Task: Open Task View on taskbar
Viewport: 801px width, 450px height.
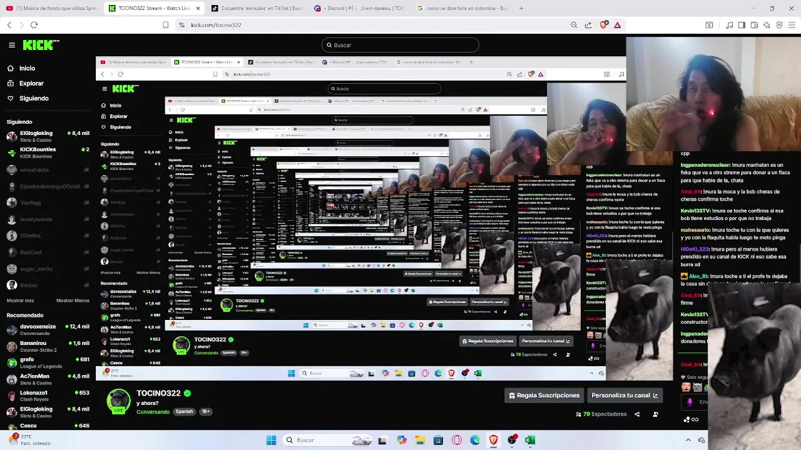Action: (382, 440)
